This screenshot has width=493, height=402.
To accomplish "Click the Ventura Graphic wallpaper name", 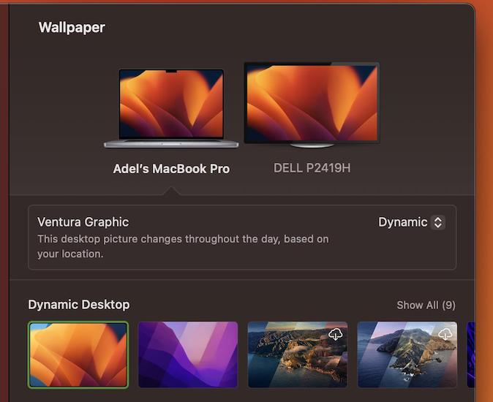I will (x=83, y=222).
